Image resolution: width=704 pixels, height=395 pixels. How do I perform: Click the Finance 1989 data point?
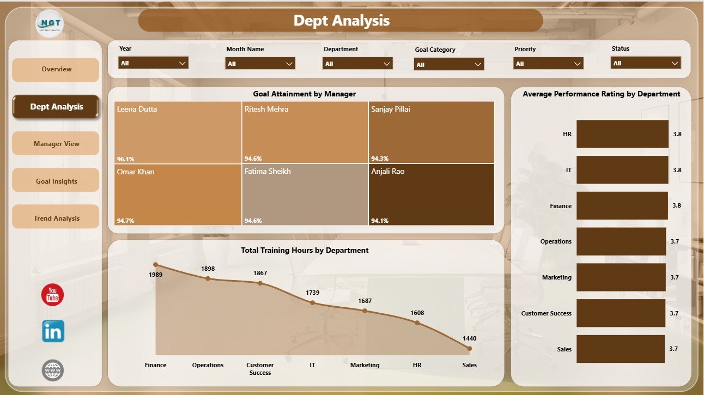point(156,265)
